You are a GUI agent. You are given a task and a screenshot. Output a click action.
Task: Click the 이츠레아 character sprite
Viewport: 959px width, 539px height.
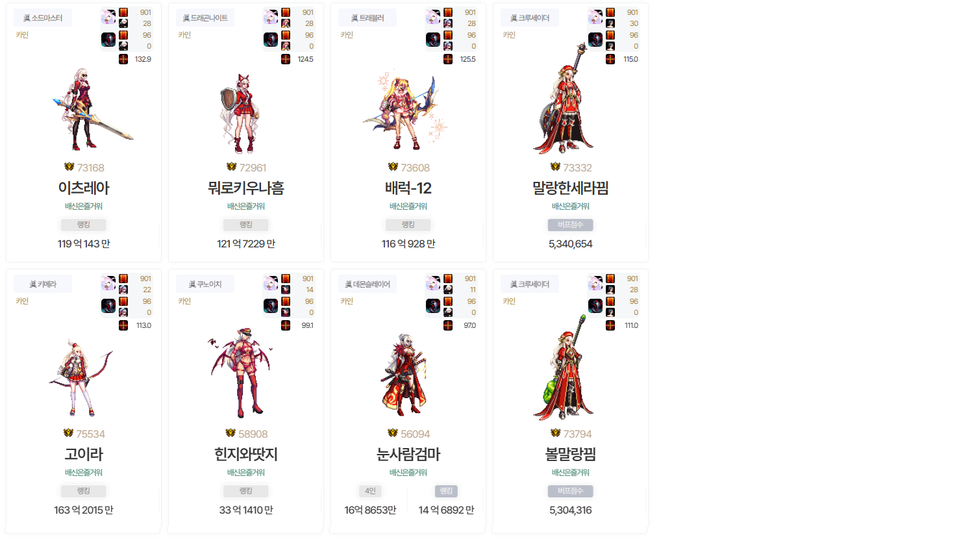[x=91, y=109]
